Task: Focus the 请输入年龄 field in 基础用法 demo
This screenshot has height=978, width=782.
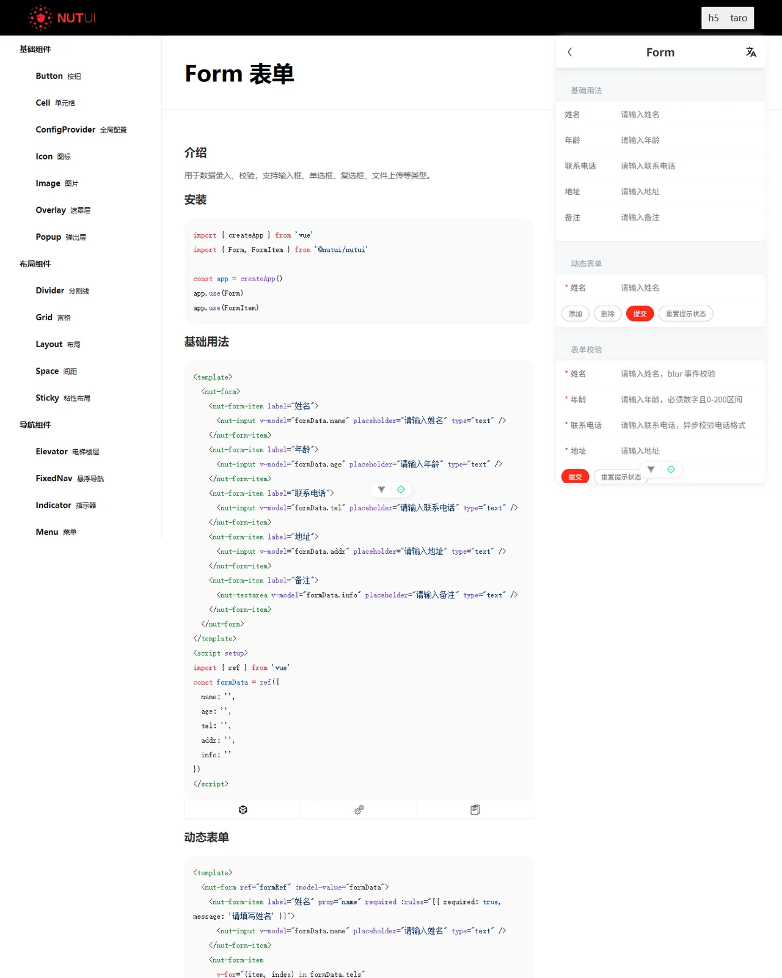Action: point(689,140)
